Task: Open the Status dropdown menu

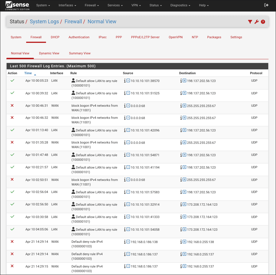Action: click(x=156, y=5)
